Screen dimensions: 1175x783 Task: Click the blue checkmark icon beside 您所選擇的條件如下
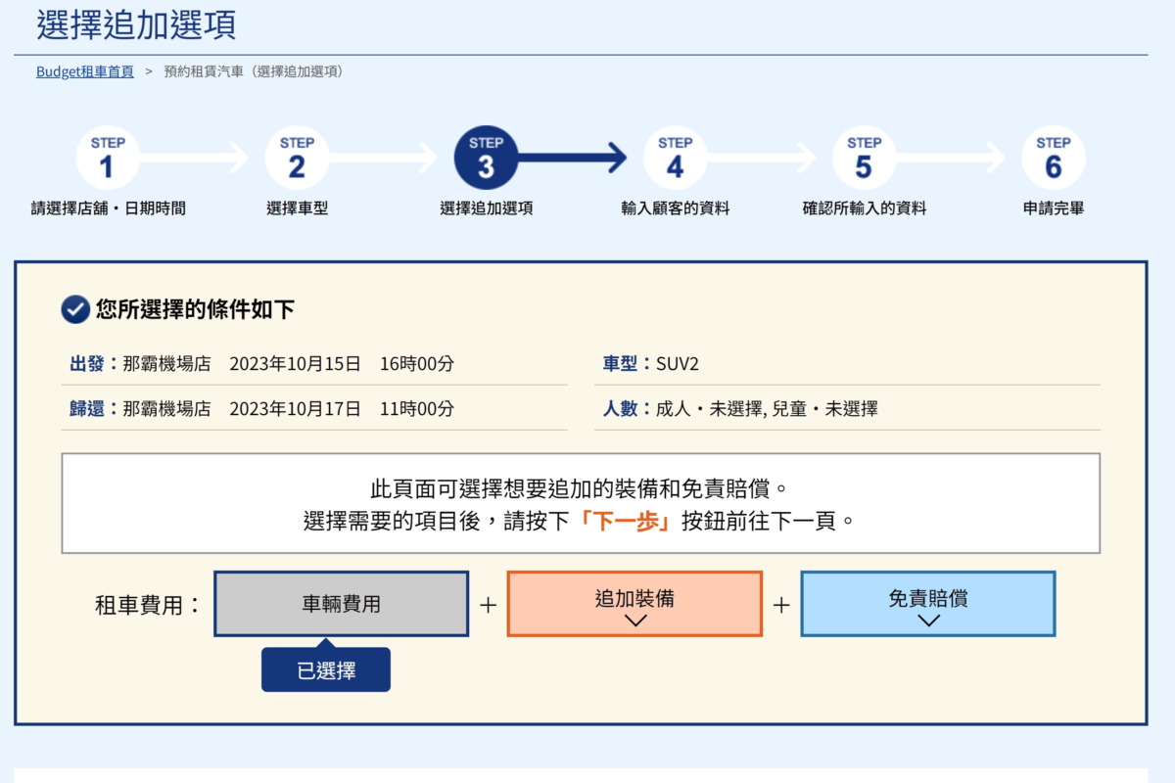click(x=75, y=310)
